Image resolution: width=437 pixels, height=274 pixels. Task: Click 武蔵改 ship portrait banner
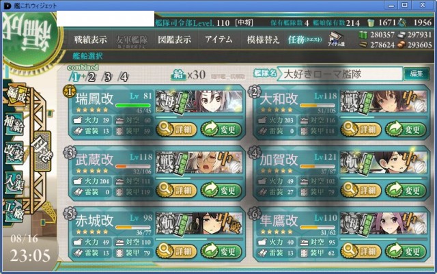[x=199, y=163]
